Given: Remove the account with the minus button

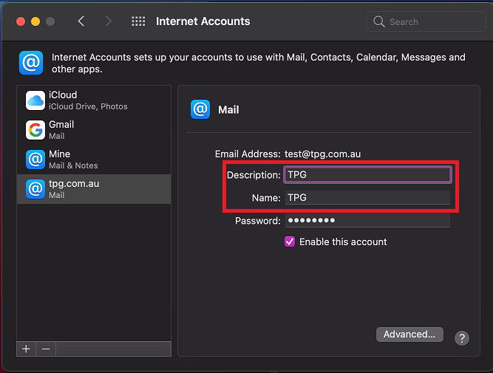Looking at the screenshot, I should (x=46, y=349).
